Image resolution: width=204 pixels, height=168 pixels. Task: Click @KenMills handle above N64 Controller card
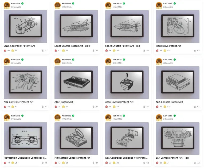[x=16, y=63]
